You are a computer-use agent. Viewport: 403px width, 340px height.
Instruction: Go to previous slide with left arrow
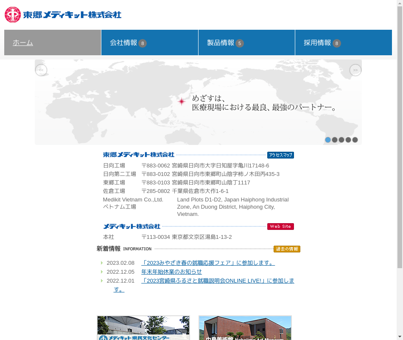click(x=41, y=70)
